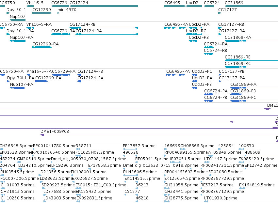Select the Vha16-5 gene label
This screenshot has height=203, width=278.
point(35,3)
